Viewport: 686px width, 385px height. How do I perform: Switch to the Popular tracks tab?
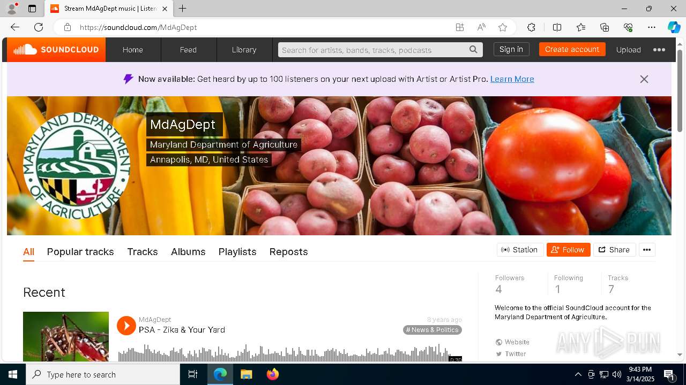click(80, 252)
